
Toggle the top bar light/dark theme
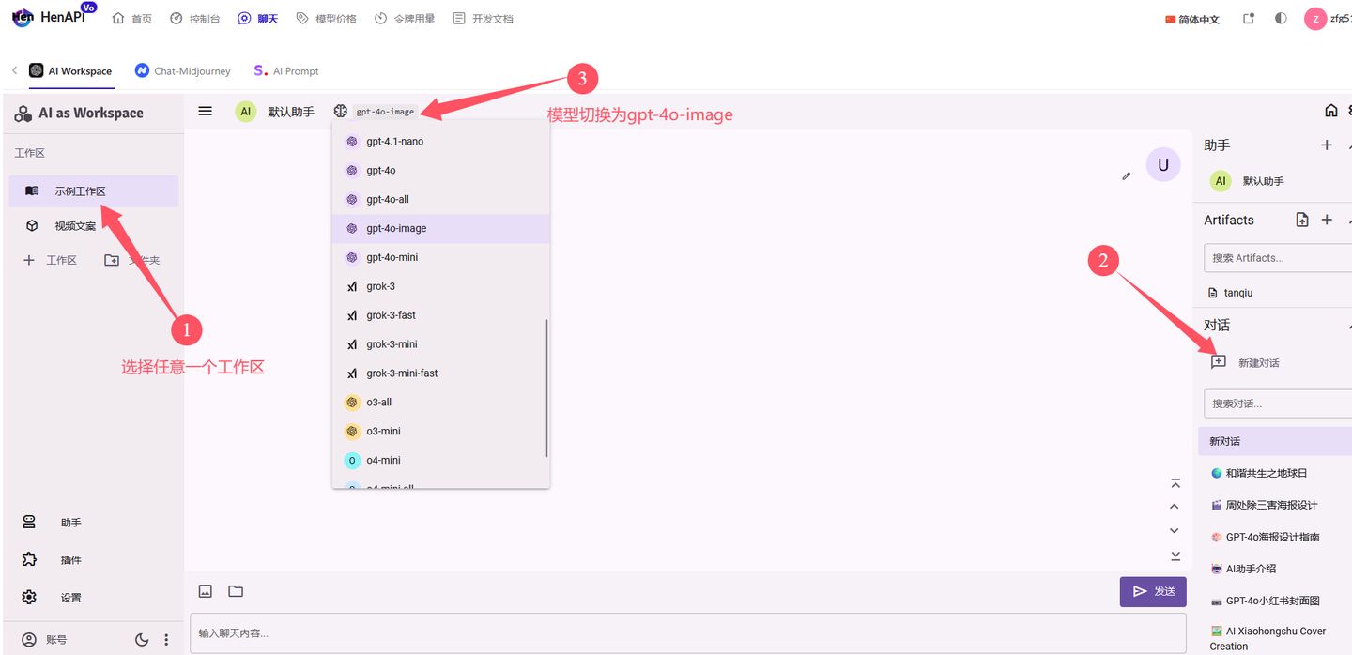pos(1281,19)
